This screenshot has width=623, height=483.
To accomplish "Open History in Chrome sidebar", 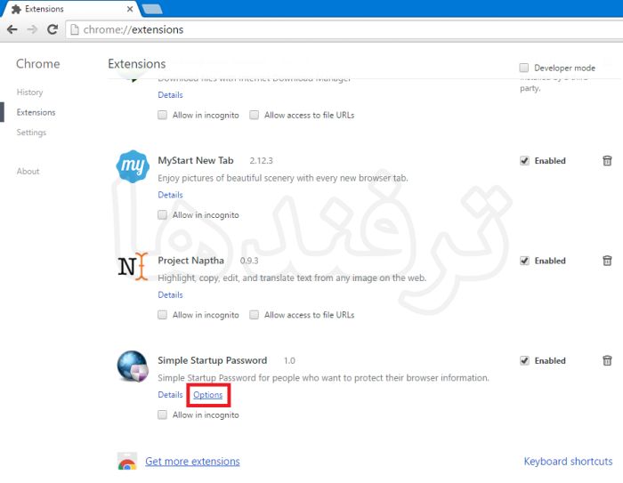I will (x=29, y=93).
